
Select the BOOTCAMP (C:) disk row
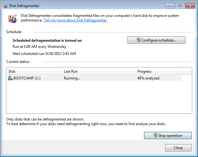[x=95, y=78]
